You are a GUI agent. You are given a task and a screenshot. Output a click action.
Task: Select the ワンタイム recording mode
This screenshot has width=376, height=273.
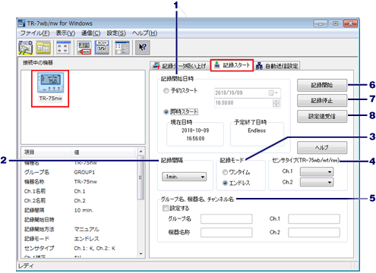(x=225, y=172)
